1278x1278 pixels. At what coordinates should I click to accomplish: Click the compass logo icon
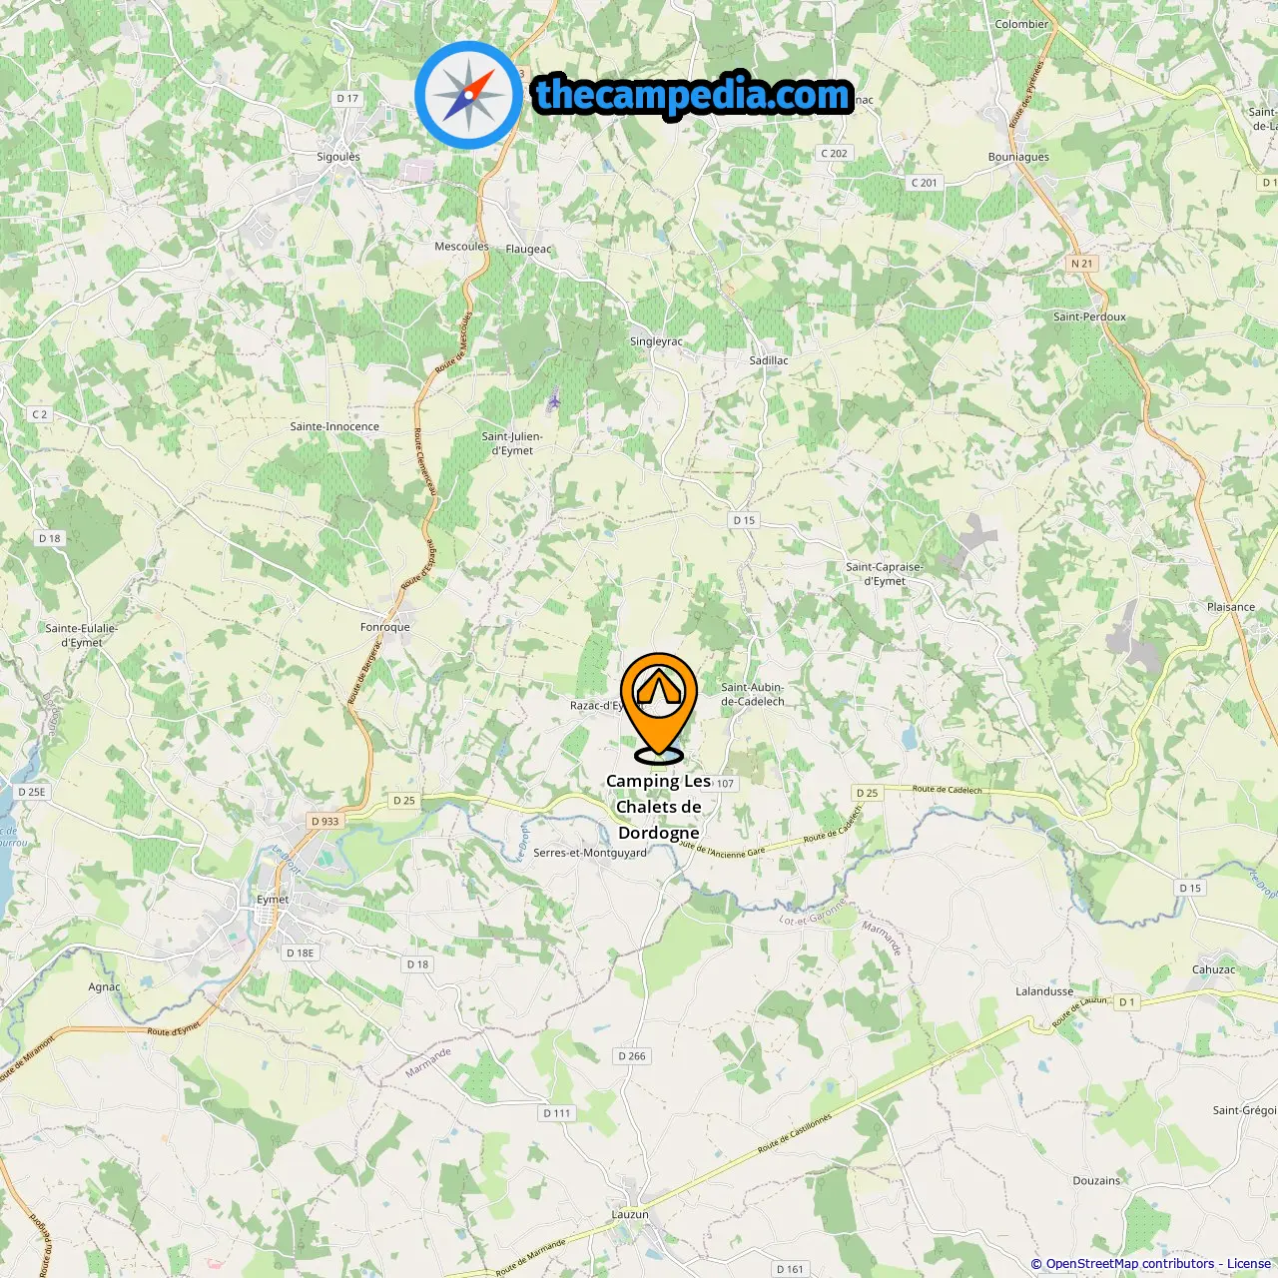point(469,95)
